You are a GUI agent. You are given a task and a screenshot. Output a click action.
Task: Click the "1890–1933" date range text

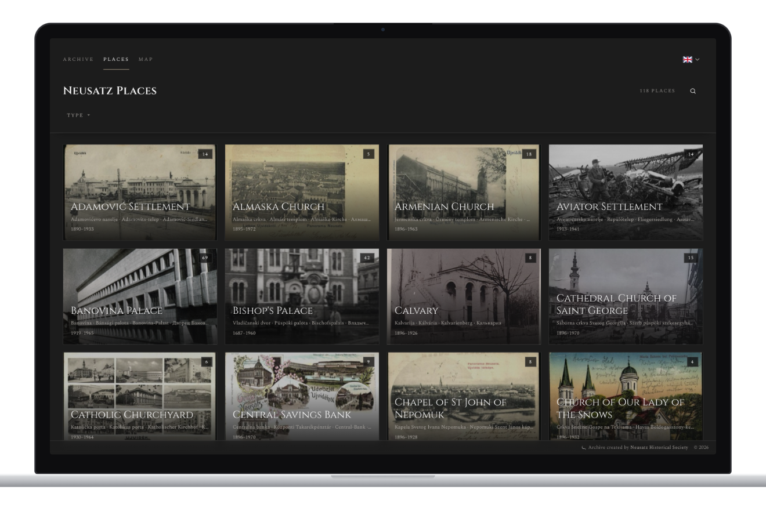(x=82, y=229)
